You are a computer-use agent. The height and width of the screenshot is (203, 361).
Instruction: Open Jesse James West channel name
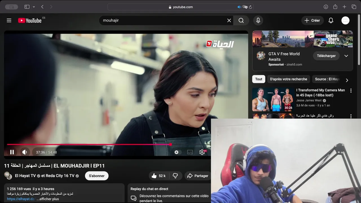pos(309,100)
